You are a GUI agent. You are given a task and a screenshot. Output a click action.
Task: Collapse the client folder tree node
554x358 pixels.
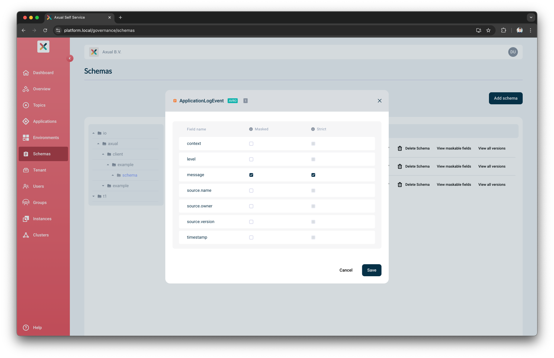[103, 154]
